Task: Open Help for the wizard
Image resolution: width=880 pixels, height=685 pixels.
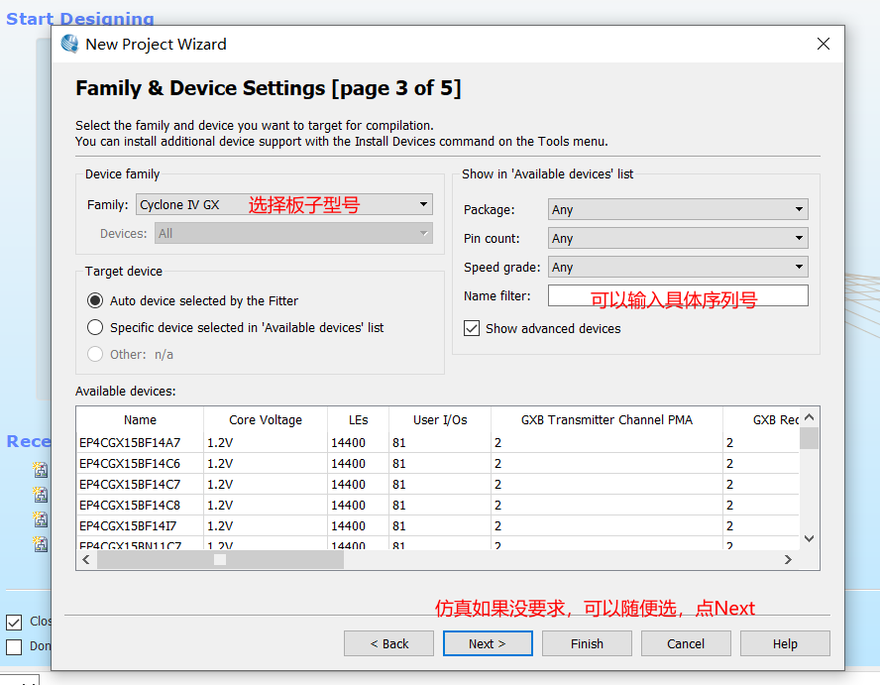Action: [785, 643]
